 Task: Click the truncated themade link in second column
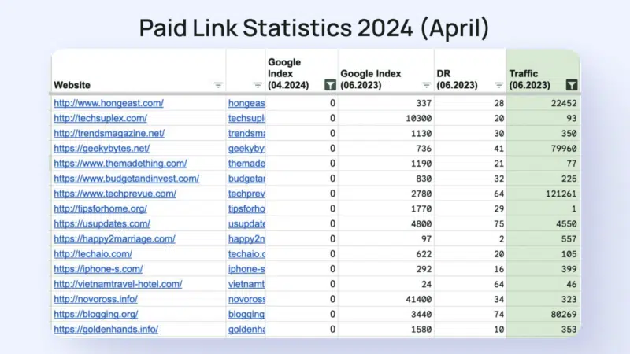pos(246,164)
